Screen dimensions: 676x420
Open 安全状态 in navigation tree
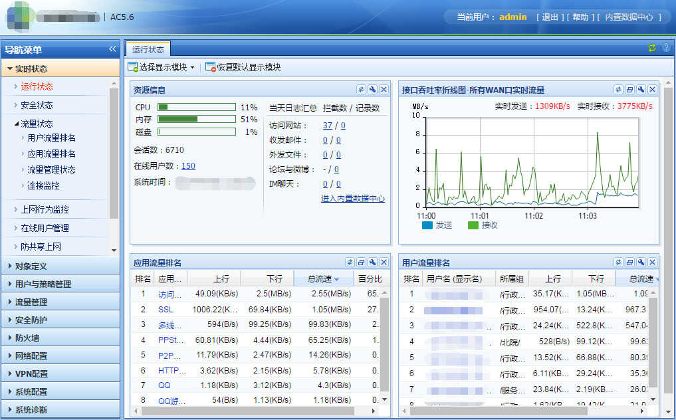pyautogui.click(x=37, y=105)
